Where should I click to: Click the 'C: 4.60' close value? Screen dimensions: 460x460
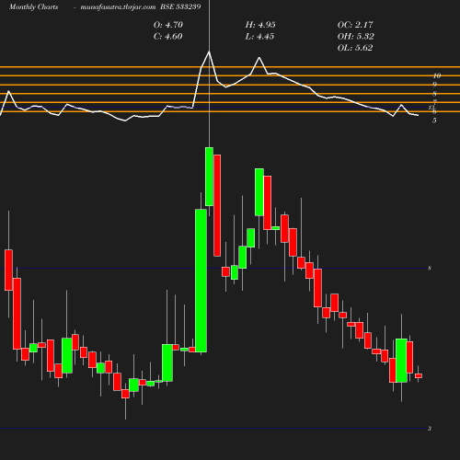tap(168, 36)
